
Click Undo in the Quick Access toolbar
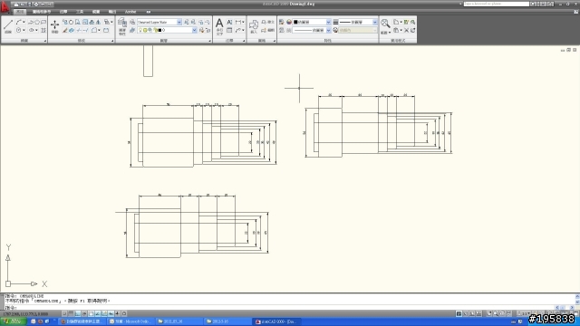[42, 4]
